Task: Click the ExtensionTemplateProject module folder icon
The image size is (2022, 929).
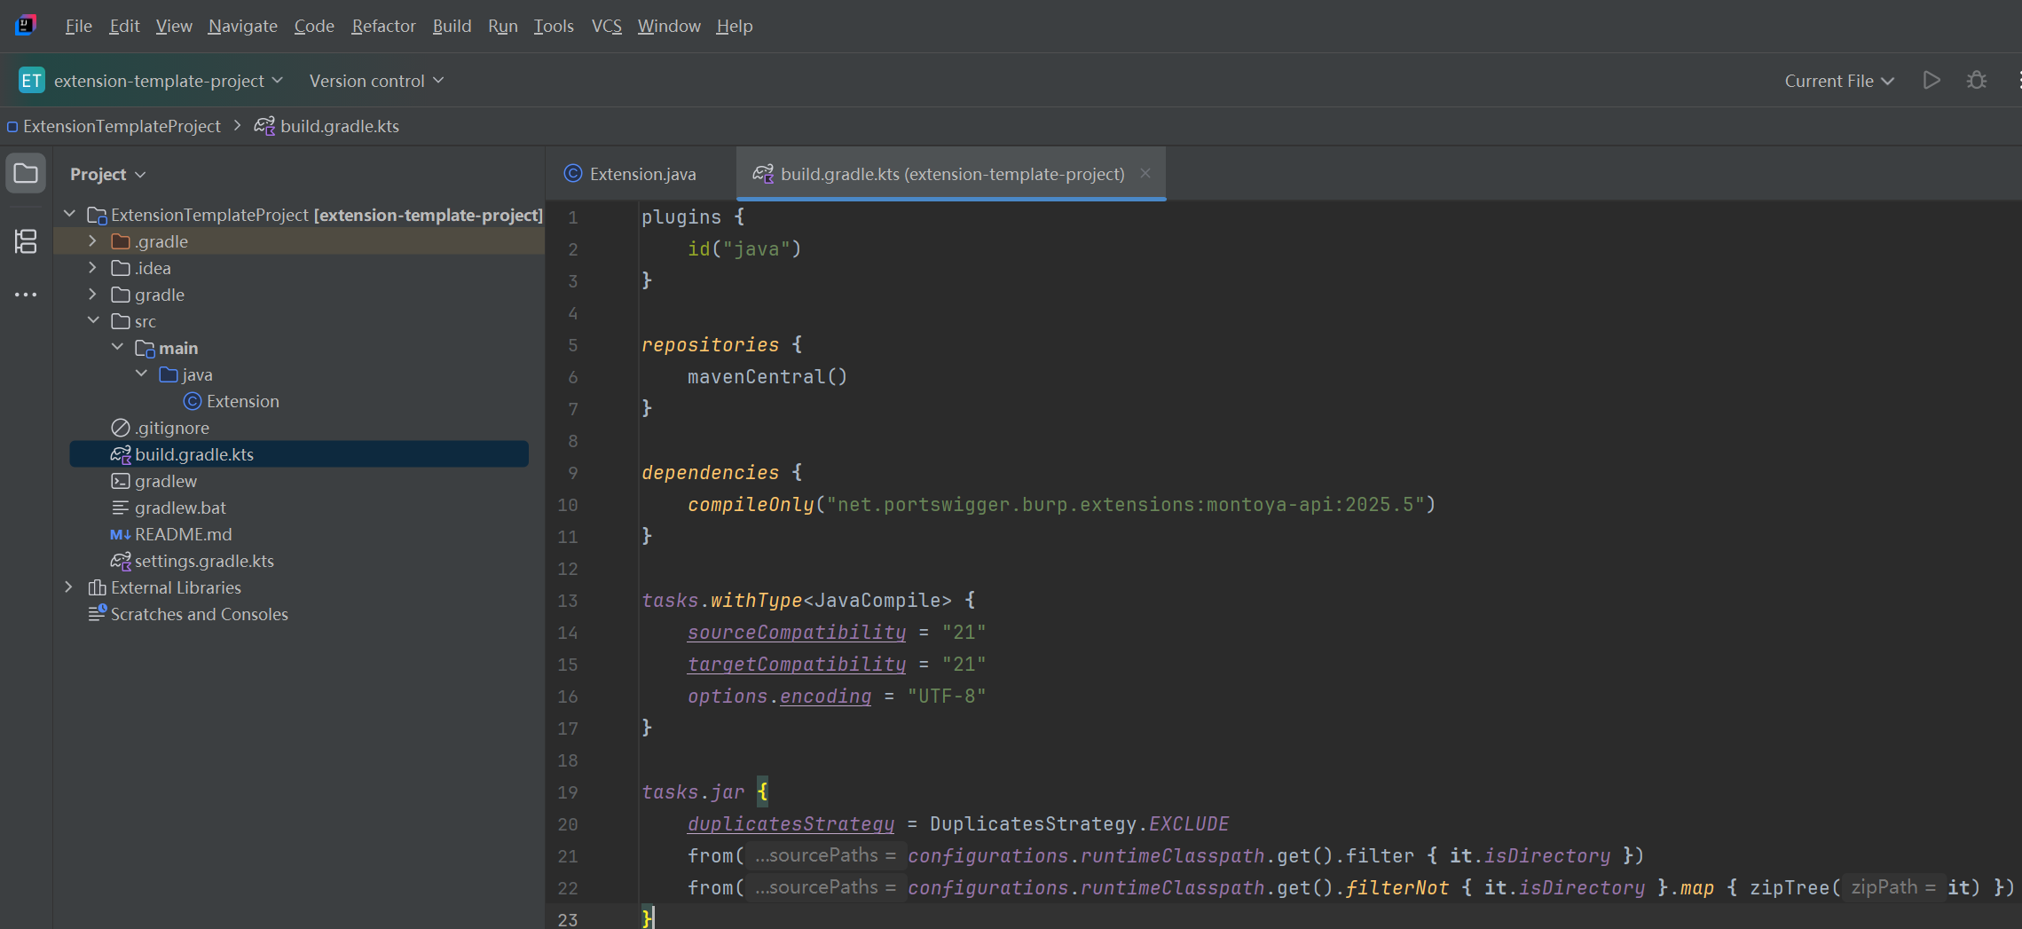Action: coord(97,216)
